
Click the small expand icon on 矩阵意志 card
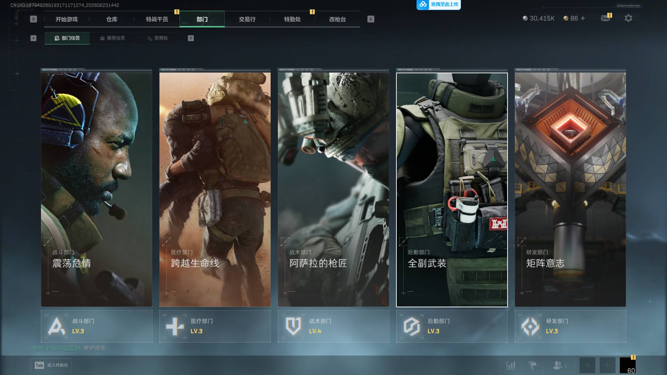(522, 241)
